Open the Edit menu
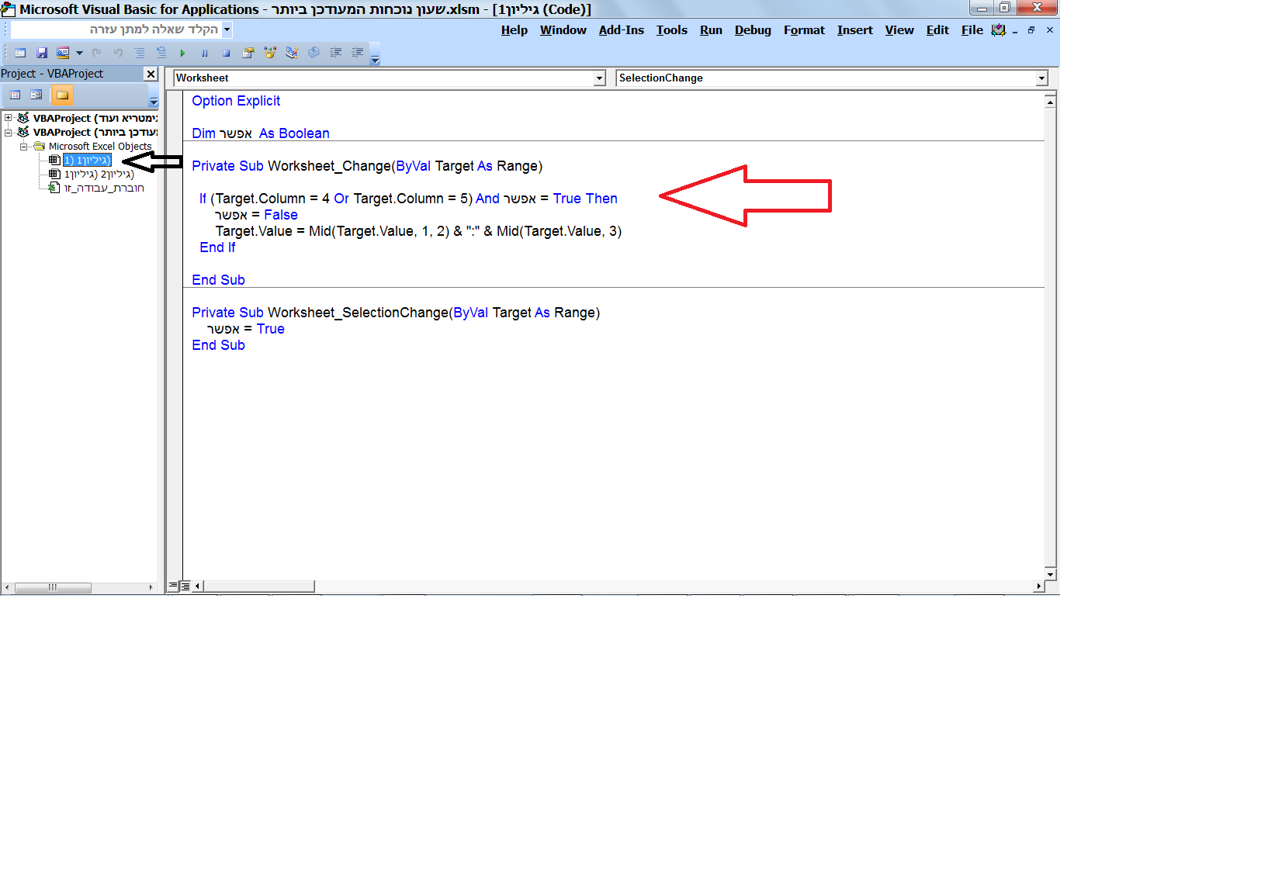Screen dimensions: 1282x889 pos(937,30)
